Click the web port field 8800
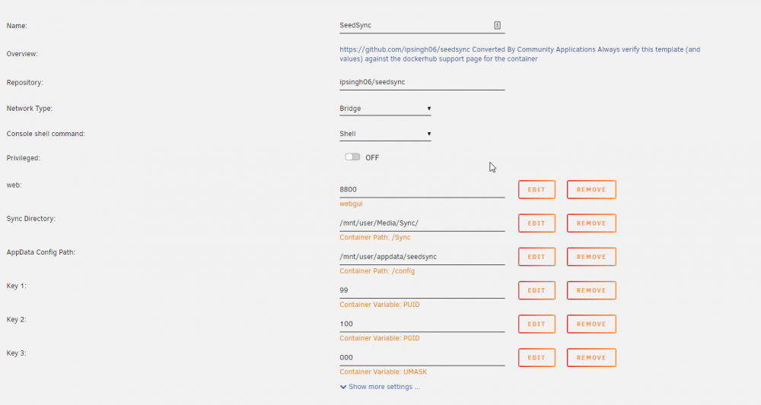 422,189
